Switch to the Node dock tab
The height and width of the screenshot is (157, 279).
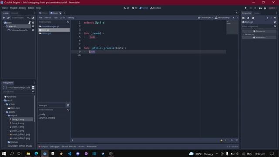[257, 13]
